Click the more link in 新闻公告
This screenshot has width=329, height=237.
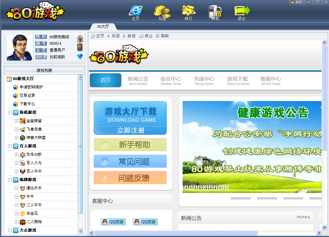tap(303, 217)
